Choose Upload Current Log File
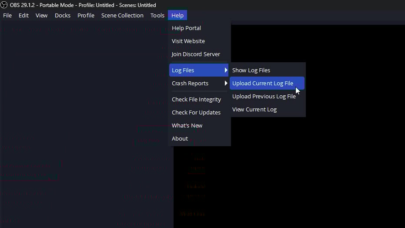 pyautogui.click(x=267, y=84)
